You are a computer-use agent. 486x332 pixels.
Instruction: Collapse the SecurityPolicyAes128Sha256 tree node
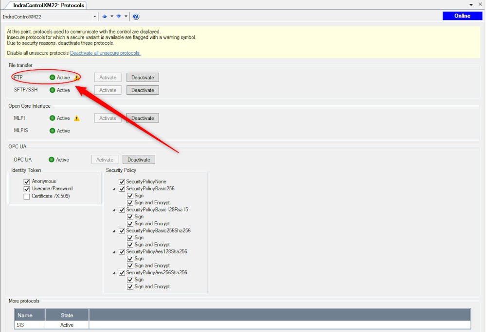point(114,252)
